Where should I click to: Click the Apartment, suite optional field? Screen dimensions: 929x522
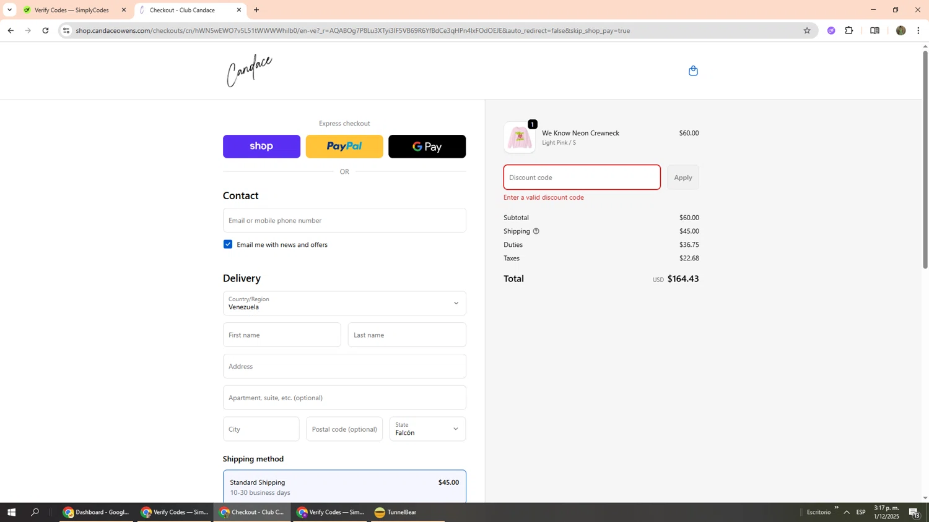click(344, 398)
